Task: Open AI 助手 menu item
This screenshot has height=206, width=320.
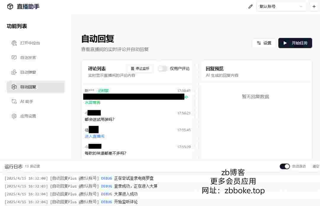Action: (36, 101)
